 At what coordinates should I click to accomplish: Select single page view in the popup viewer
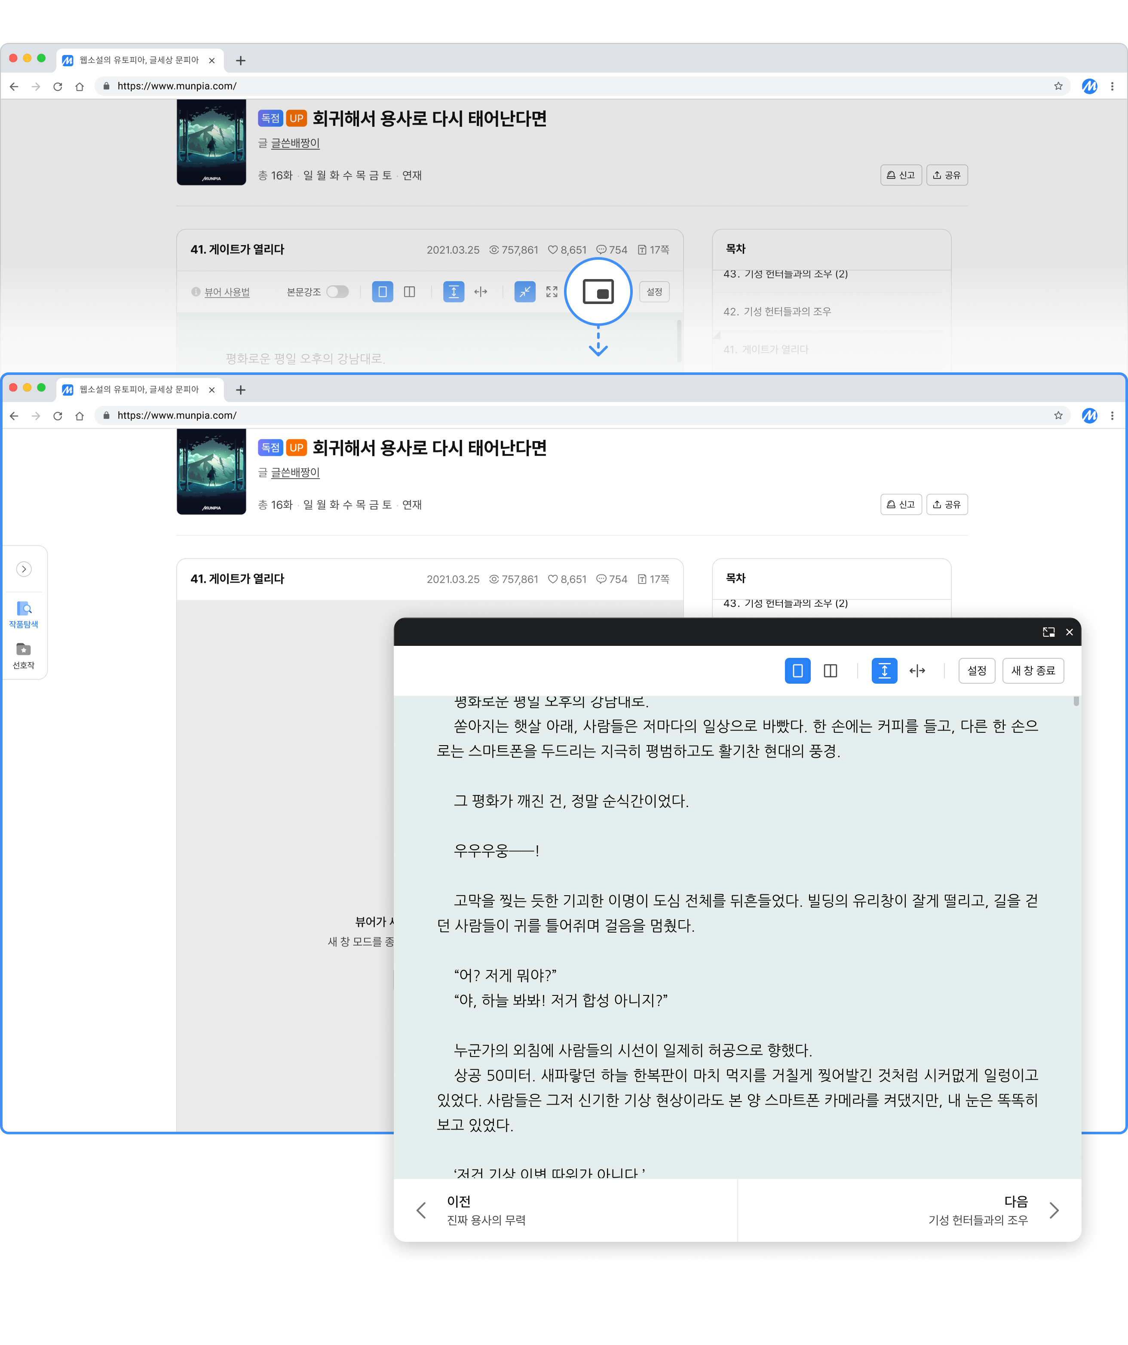pyautogui.click(x=798, y=671)
